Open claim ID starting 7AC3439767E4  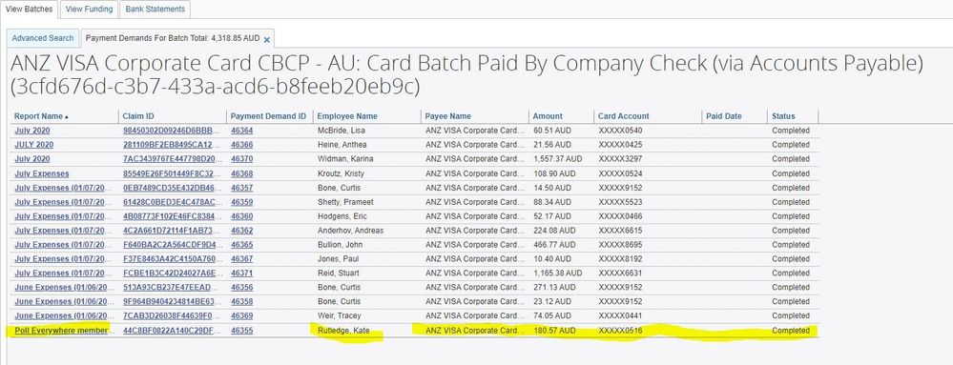[x=168, y=159]
